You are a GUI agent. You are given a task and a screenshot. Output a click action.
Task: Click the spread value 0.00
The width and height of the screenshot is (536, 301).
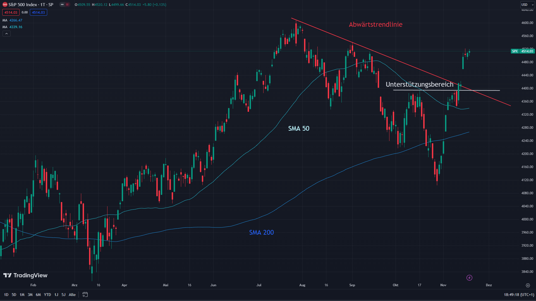(x=25, y=12)
